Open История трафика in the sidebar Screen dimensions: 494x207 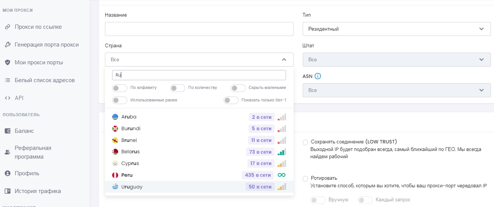click(38, 191)
